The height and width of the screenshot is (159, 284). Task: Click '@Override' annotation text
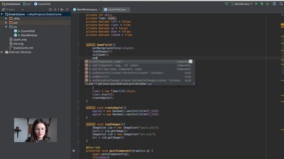[x=93, y=148]
